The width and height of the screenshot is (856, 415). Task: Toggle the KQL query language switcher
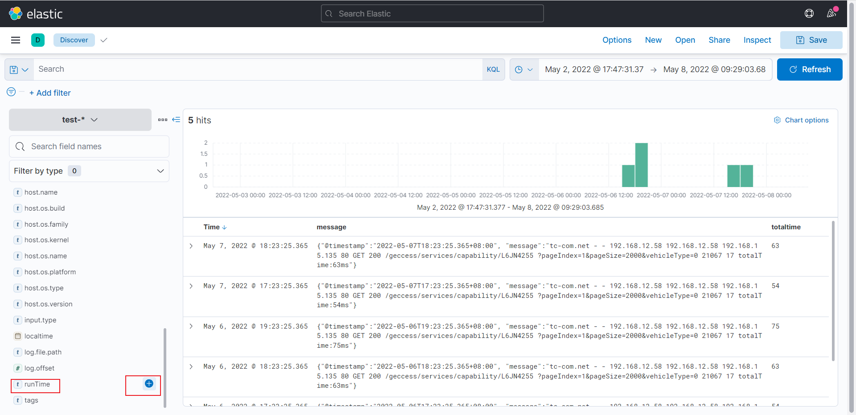(493, 69)
